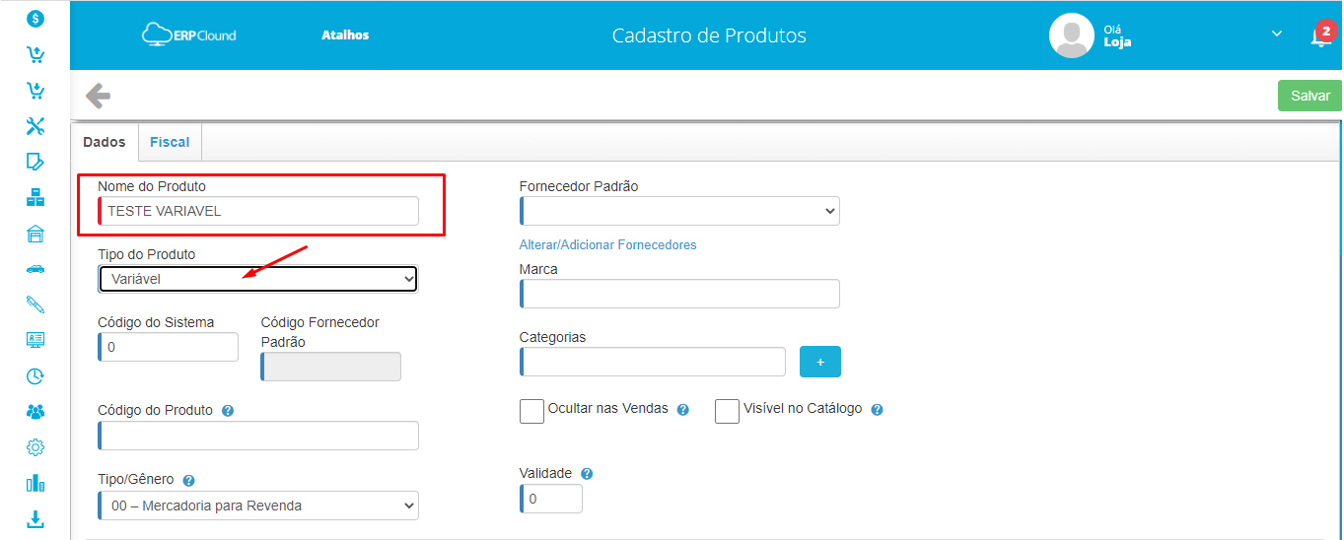Open the gear settings icon in sidebar
Image resolution: width=1344 pixels, height=540 pixels.
coord(35,447)
